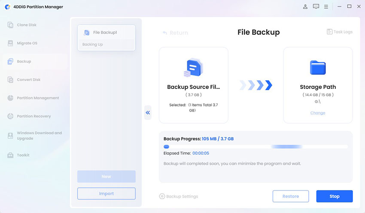This screenshot has height=213, width=365.
Task: Click the Change storage path link
Action: [318, 113]
